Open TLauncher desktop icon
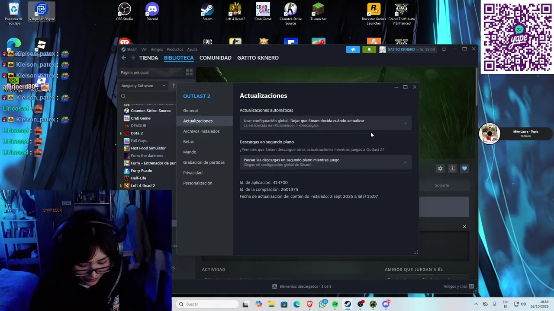Image resolution: width=554 pixels, height=311 pixels. click(x=318, y=12)
